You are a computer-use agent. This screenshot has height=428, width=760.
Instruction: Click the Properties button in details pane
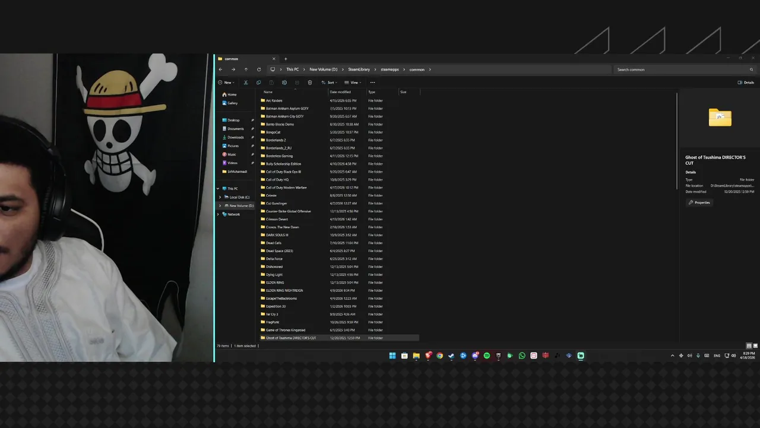point(699,203)
